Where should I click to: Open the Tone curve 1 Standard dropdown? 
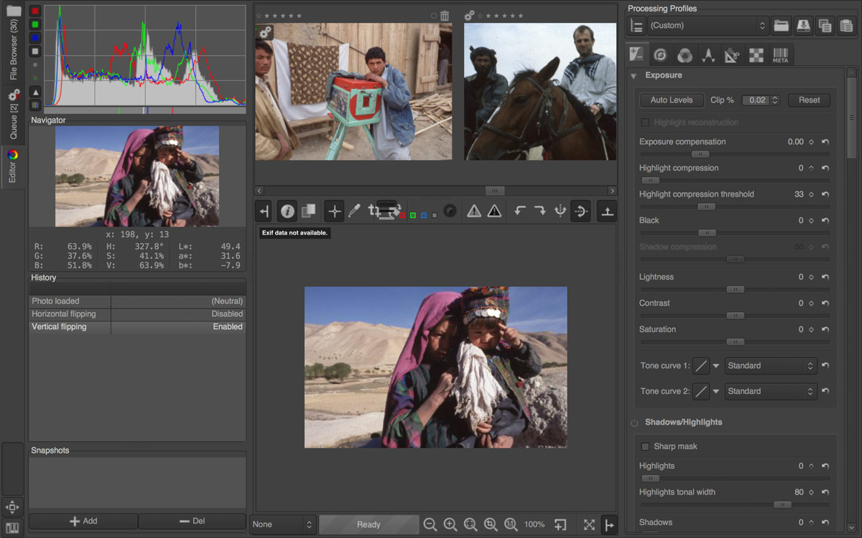[x=771, y=366]
